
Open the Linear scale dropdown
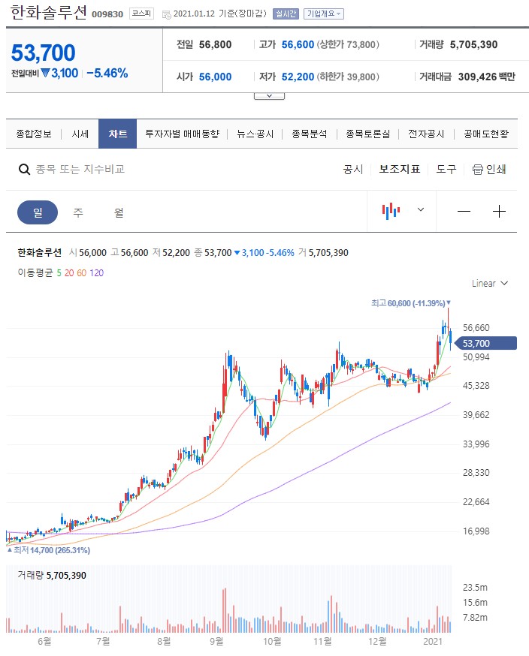[490, 283]
